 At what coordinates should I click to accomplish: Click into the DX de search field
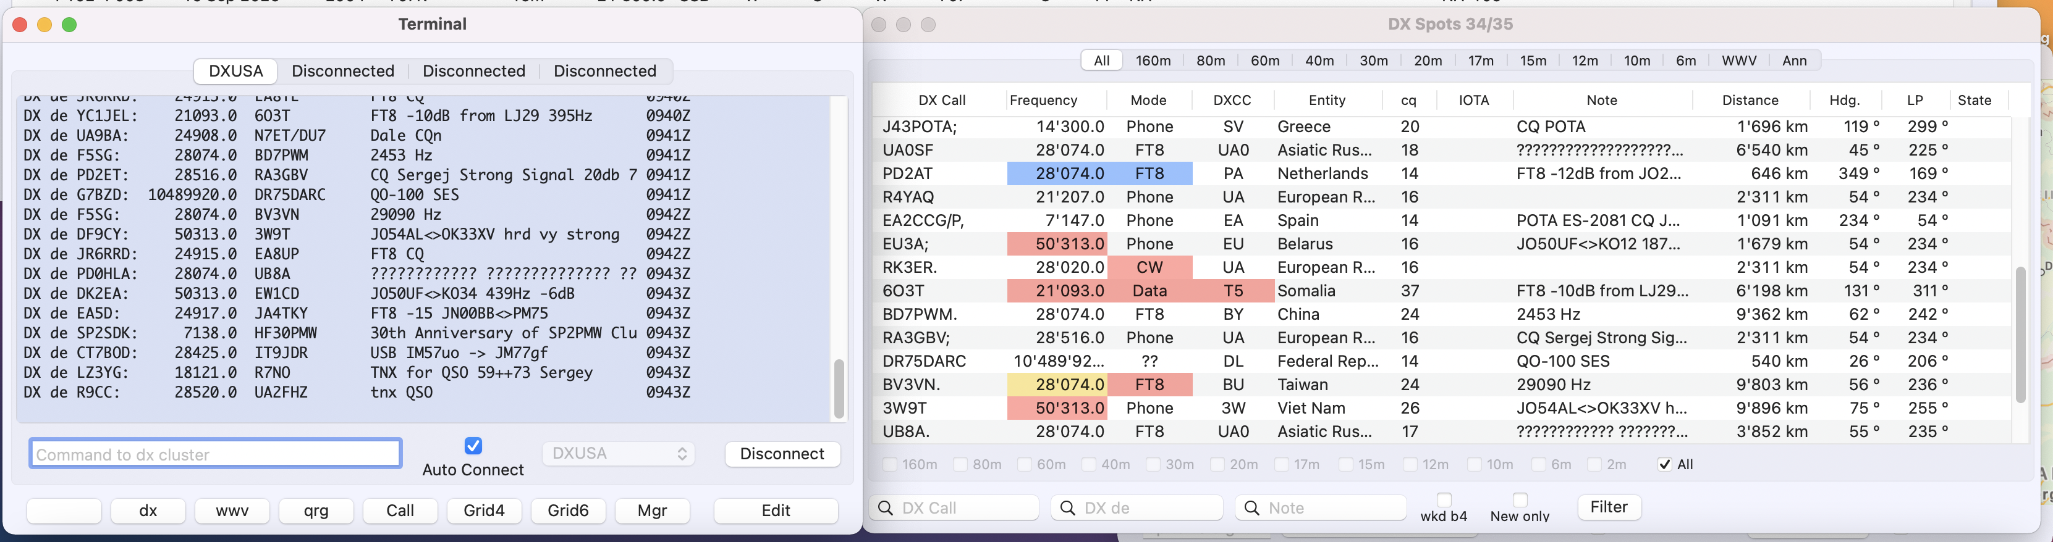tap(1137, 508)
